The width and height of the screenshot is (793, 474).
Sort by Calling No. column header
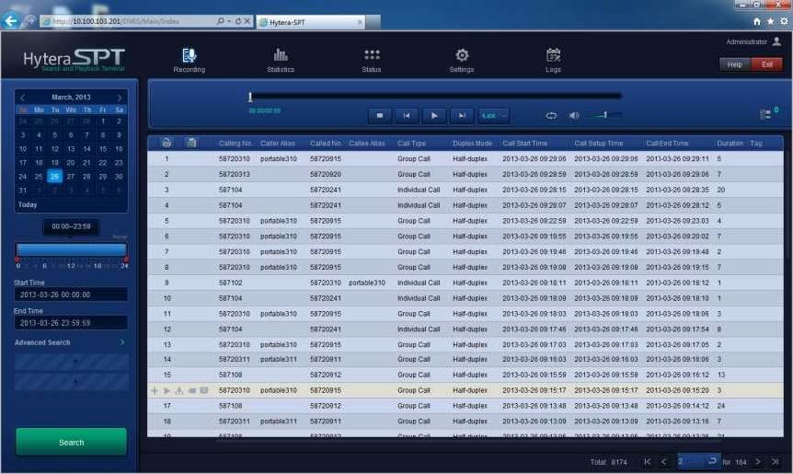click(x=236, y=144)
